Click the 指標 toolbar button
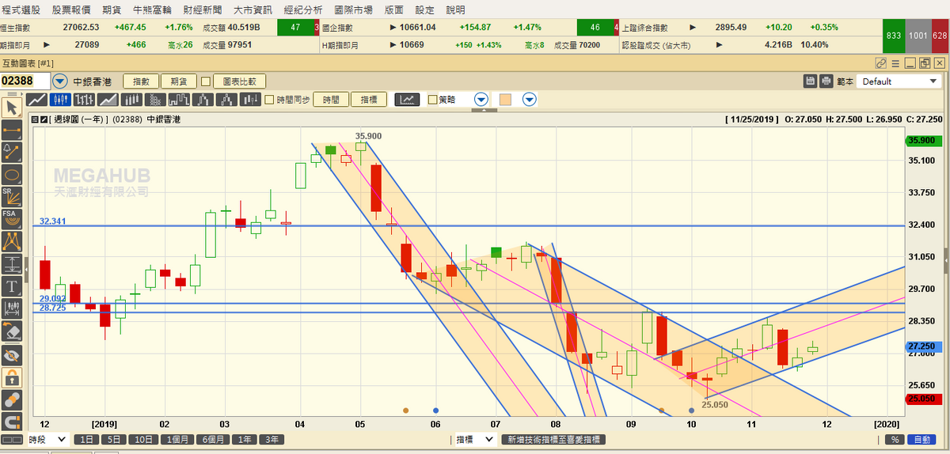The height and width of the screenshot is (454, 950). tap(369, 100)
